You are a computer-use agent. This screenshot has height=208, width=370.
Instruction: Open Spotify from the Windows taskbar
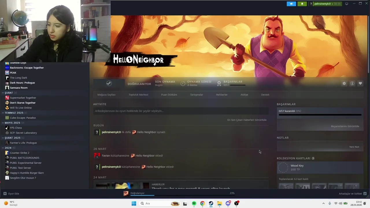[x=194, y=203]
